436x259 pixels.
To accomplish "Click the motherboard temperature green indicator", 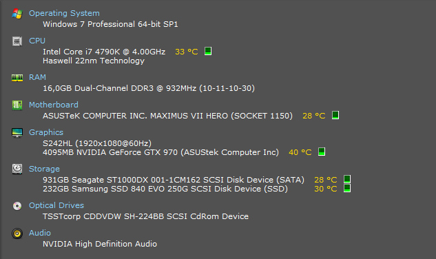I will click(x=335, y=115).
